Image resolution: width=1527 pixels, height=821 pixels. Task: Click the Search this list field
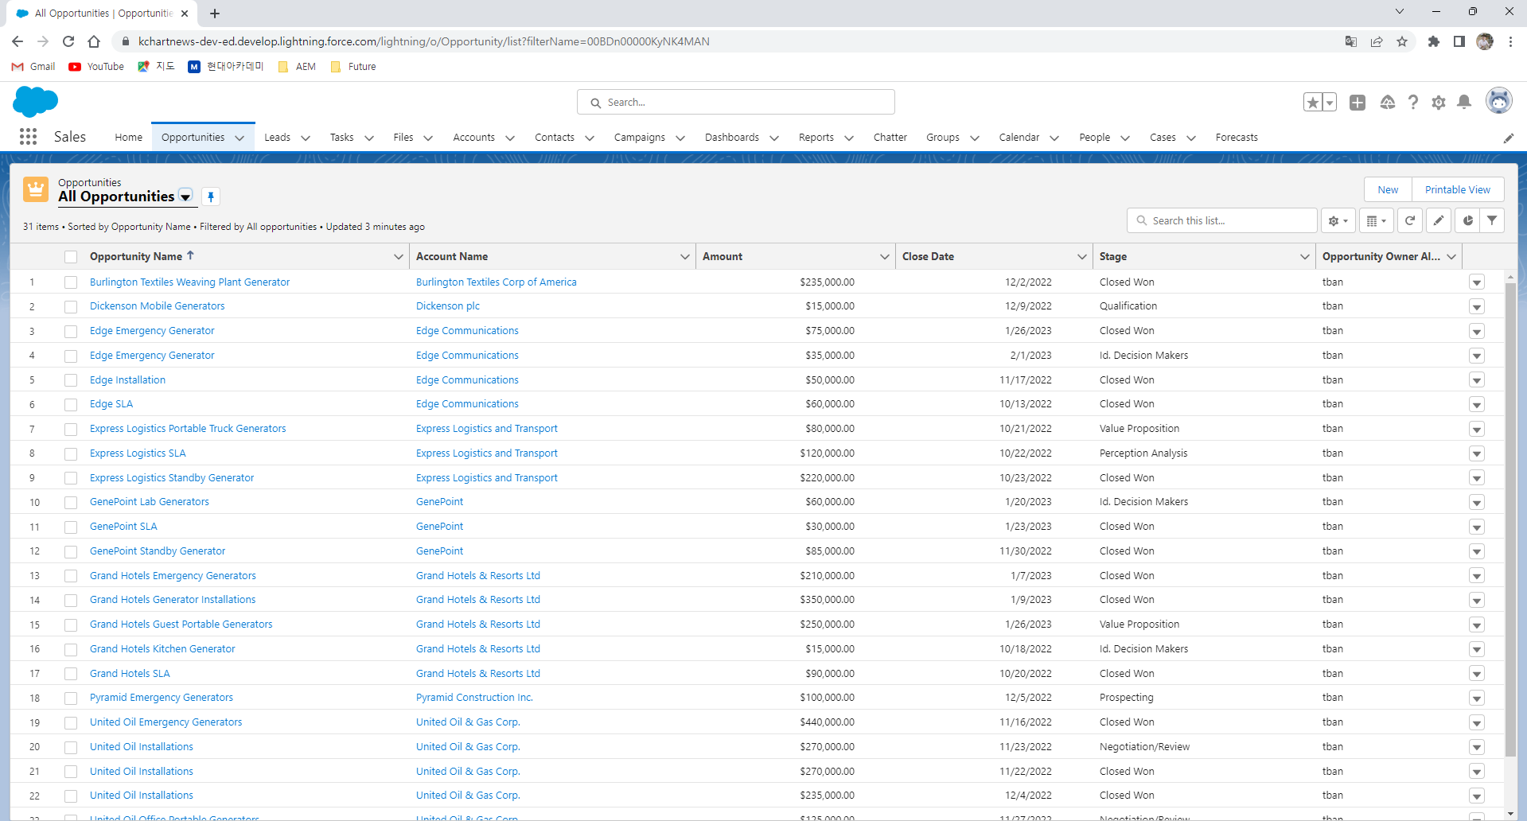[x=1221, y=220]
